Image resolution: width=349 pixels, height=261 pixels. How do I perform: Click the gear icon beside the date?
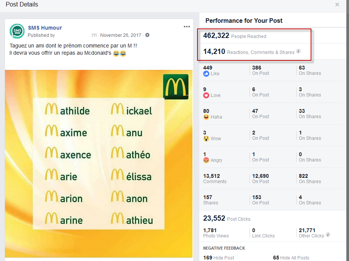coord(147,35)
